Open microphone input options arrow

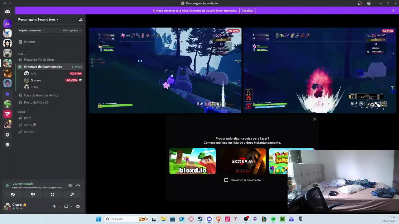point(59,207)
